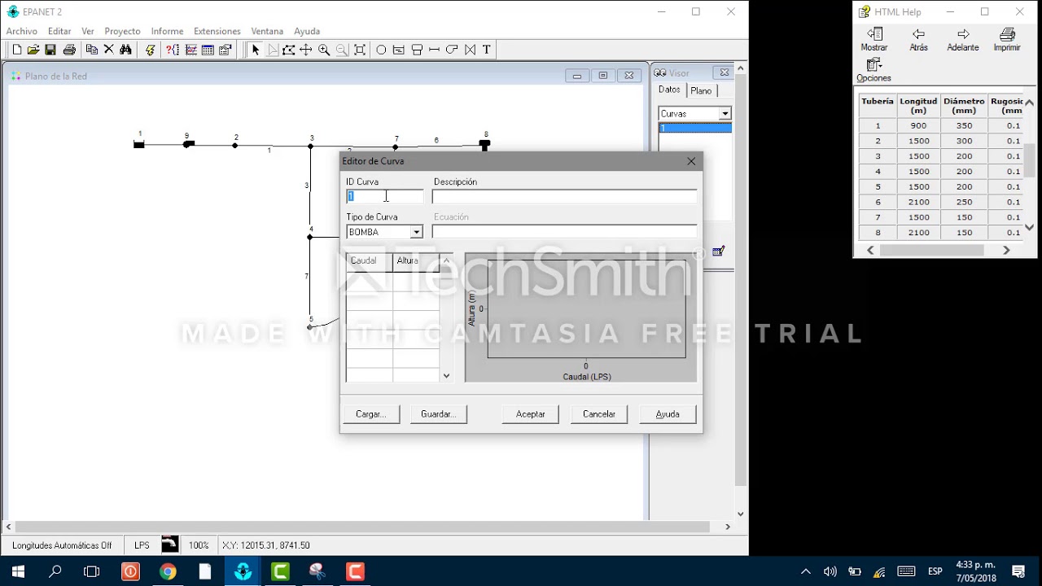Go Atrás in HTML Help window
The image size is (1042, 586).
[x=918, y=40]
